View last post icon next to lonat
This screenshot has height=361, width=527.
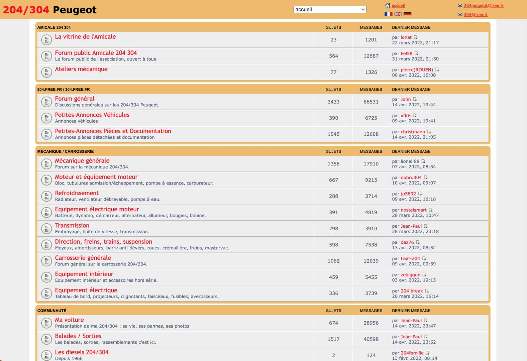tap(416, 37)
